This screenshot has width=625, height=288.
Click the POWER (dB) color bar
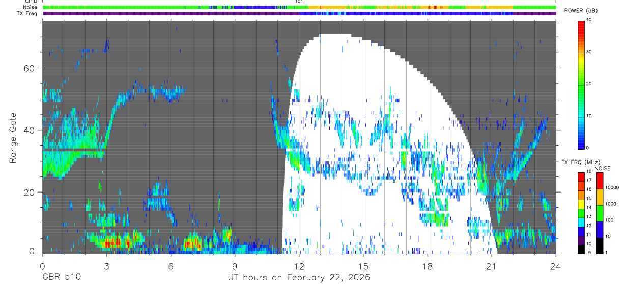(581, 84)
